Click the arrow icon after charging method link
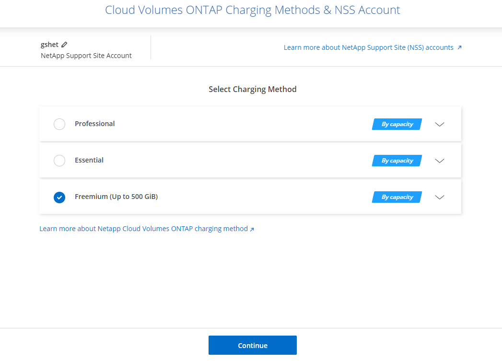Screen dimensions: 502x361 252,229
